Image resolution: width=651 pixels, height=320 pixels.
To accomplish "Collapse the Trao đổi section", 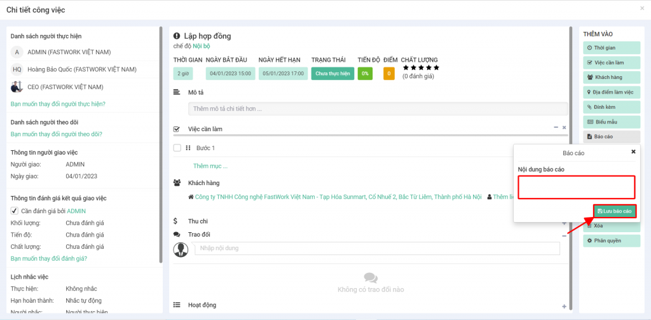I will pyautogui.click(x=564, y=235).
